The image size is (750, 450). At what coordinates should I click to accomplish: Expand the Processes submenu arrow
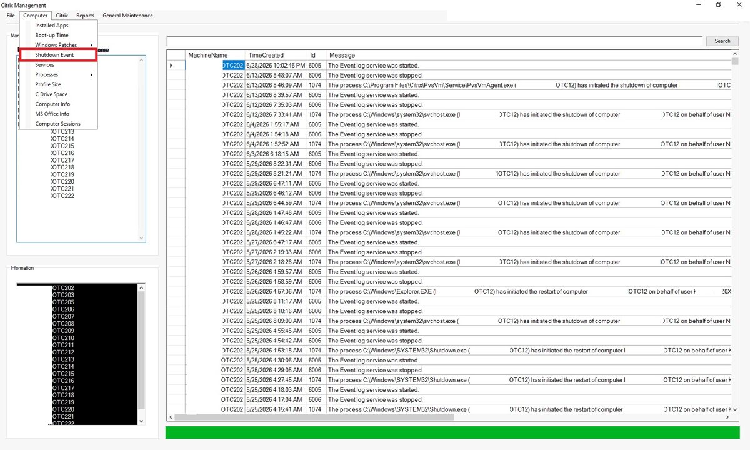point(91,74)
